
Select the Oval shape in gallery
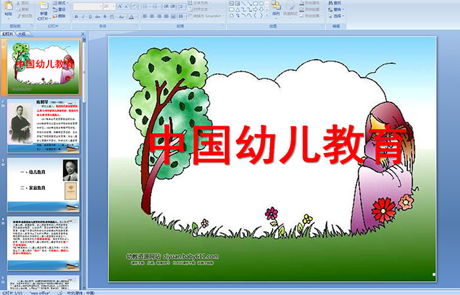(x=261, y=3)
